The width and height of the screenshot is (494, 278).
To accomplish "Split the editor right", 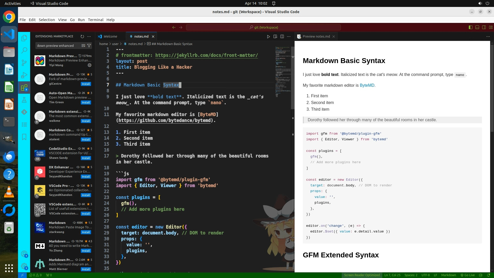I will tap(282, 37).
